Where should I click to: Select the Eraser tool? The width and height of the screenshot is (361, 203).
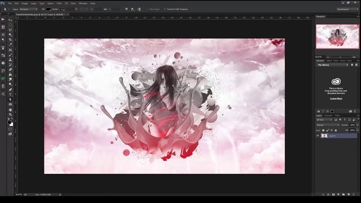[x=10, y=69]
